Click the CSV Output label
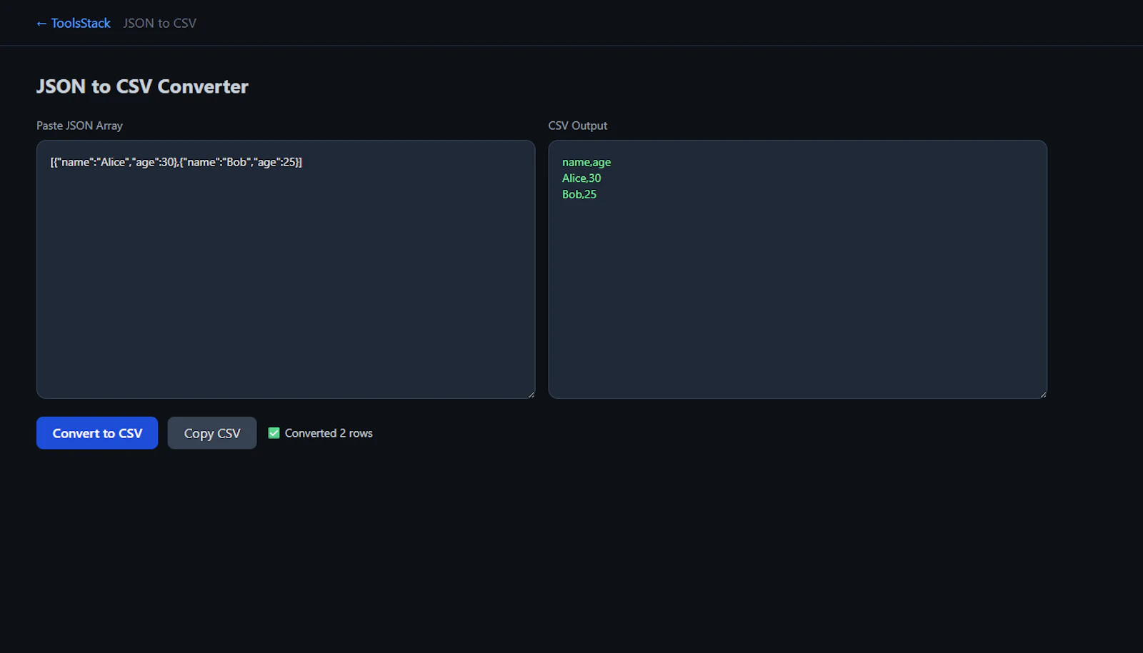1143x653 pixels. (x=578, y=126)
